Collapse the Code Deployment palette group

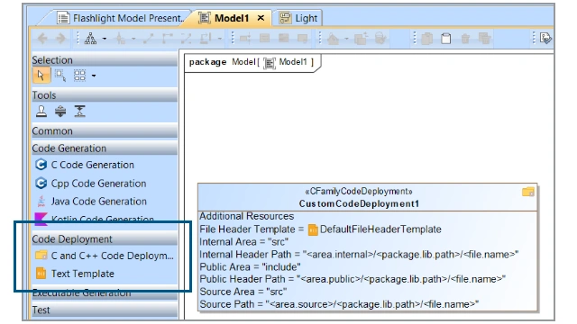point(105,239)
